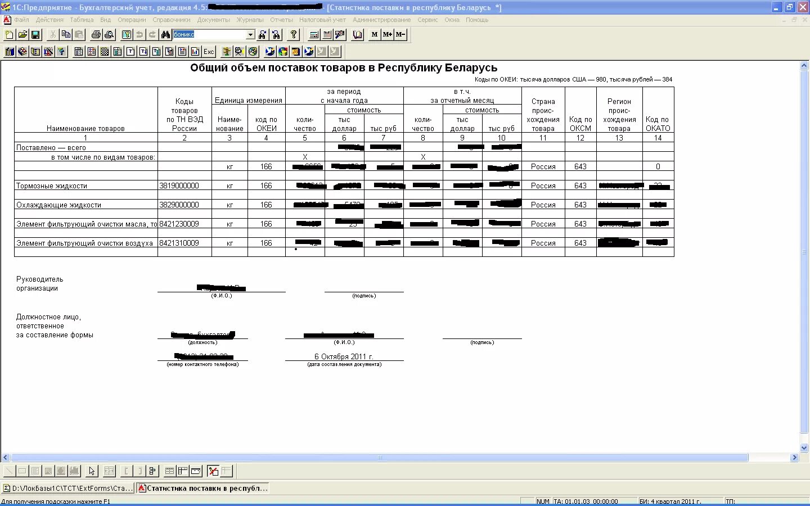
Task: Select the cell 'Охлаждающие жидкости'
Action: coord(86,205)
